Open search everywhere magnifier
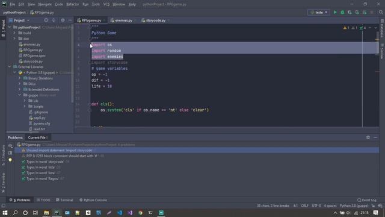 (381, 12)
